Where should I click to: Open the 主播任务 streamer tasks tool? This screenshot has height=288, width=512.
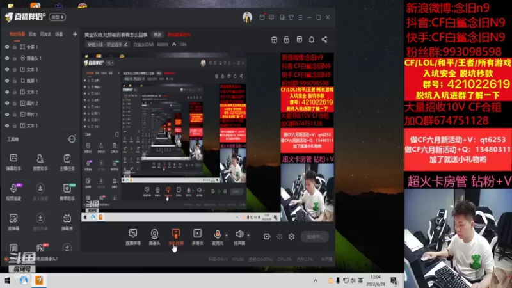coord(67,163)
